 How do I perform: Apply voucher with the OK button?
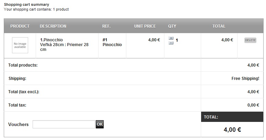pyautogui.click(x=100, y=124)
